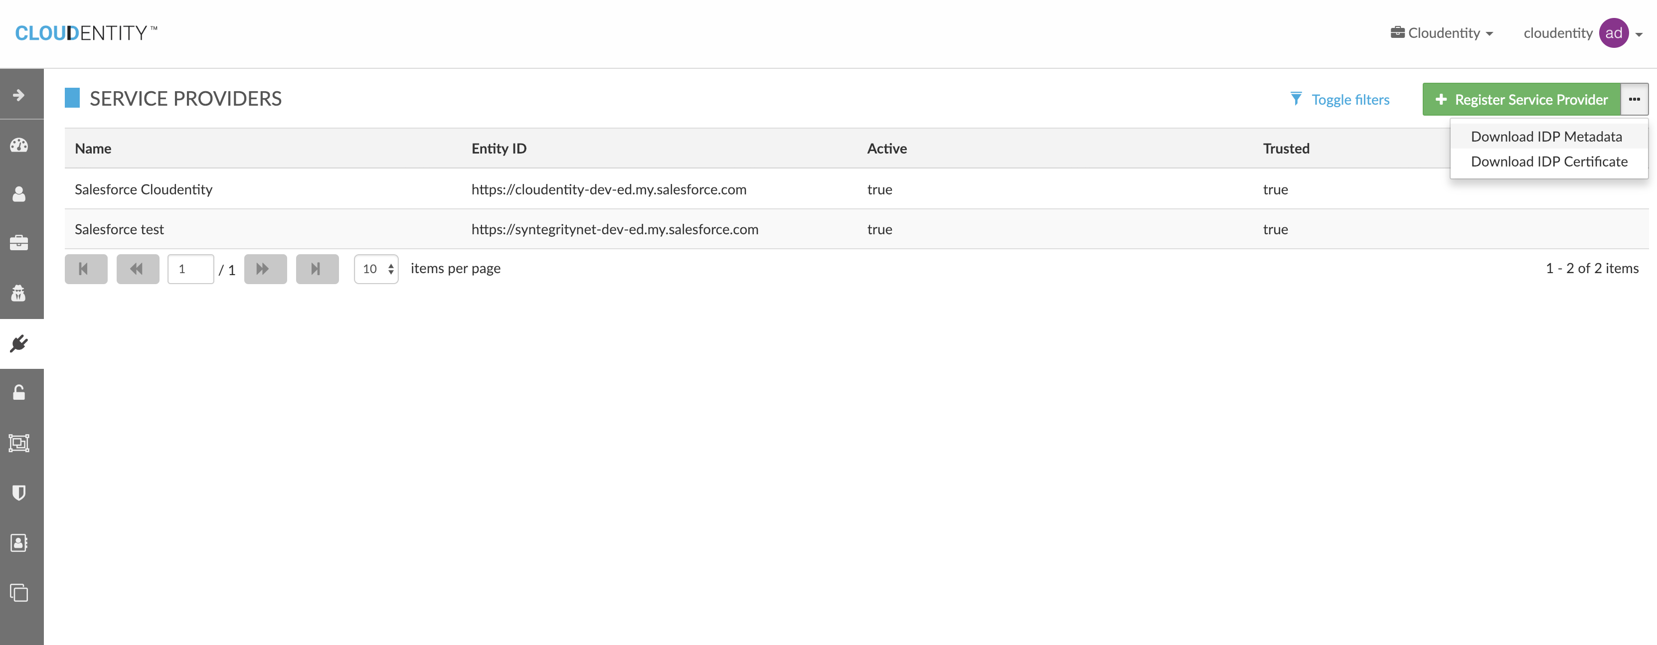This screenshot has height=645, width=1657.
Task: Open the unlocked padlock icon in sidebar
Action: click(19, 393)
